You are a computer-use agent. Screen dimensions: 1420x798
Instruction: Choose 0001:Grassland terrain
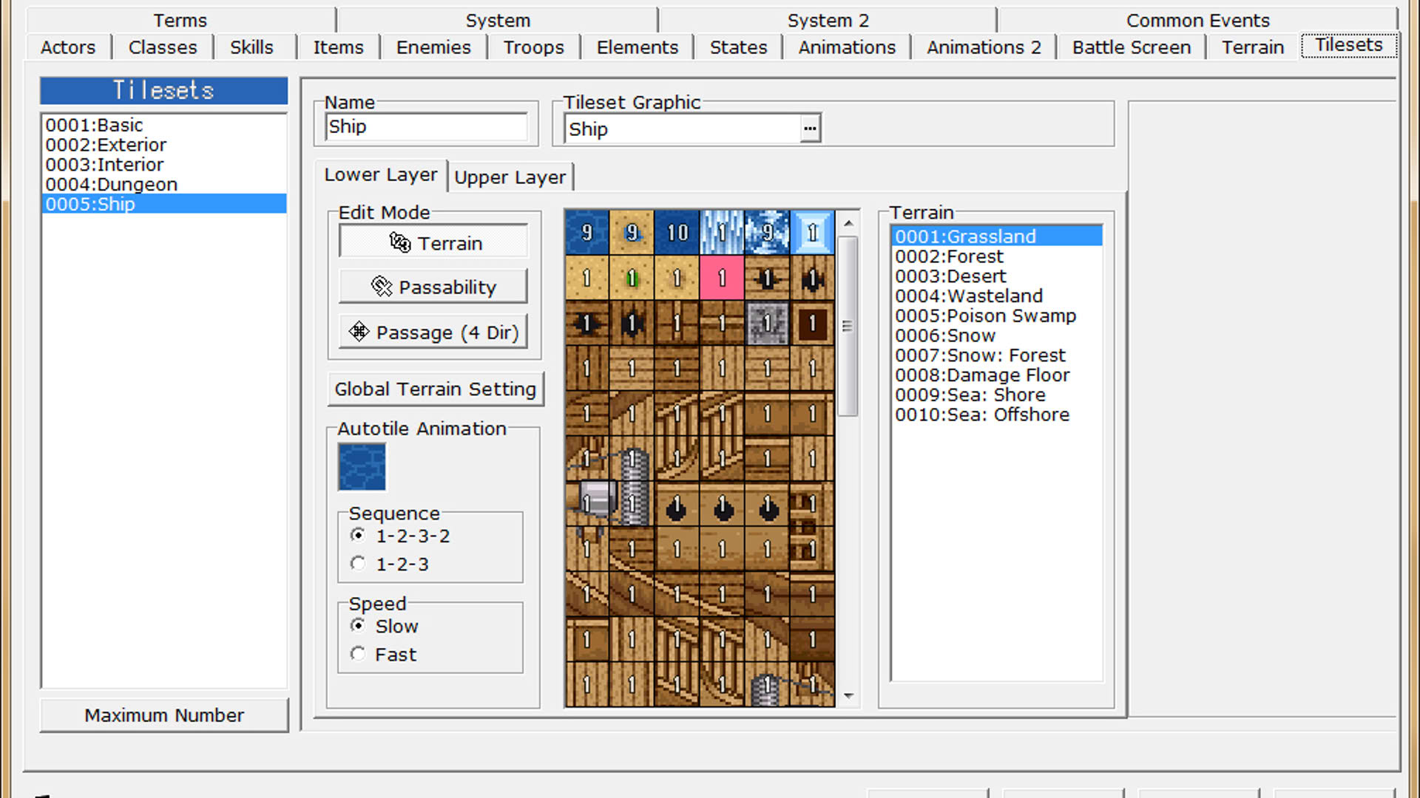coord(997,236)
